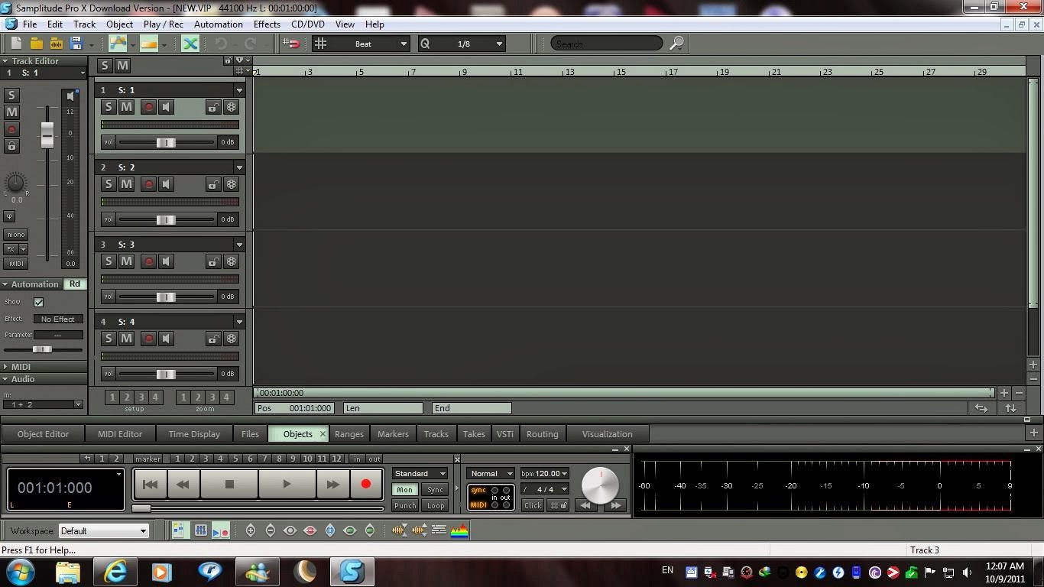The height and width of the screenshot is (587, 1044).
Task: Open track 1 settings gear icon
Action: point(232,107)
